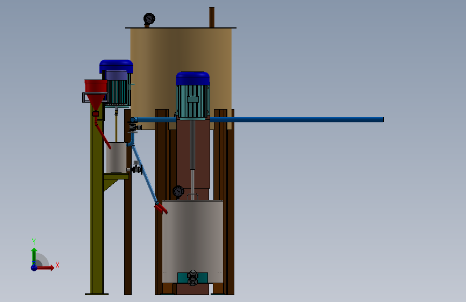Select the red nozzle ending the diagonal pipe
This screenshot has width=466, height=302.
[x=161, y=208]
